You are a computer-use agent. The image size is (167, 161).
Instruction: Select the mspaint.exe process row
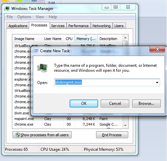click(67, 119)
